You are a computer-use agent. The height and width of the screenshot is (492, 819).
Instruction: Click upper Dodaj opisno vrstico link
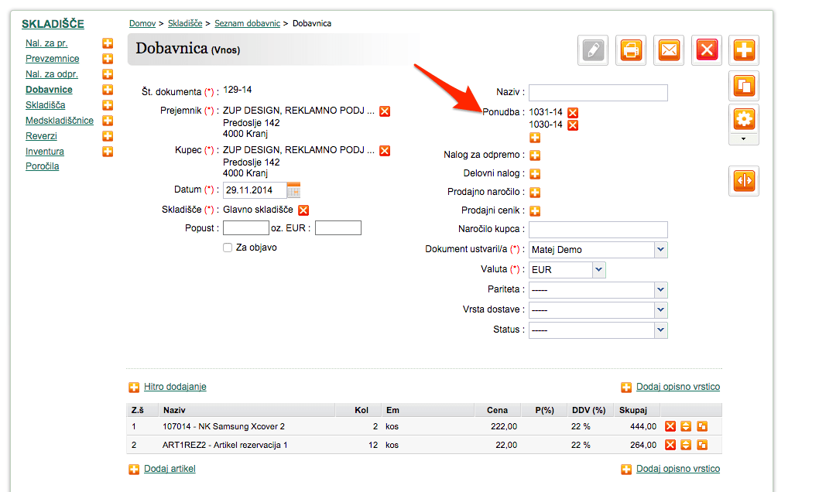click(678, 387)
